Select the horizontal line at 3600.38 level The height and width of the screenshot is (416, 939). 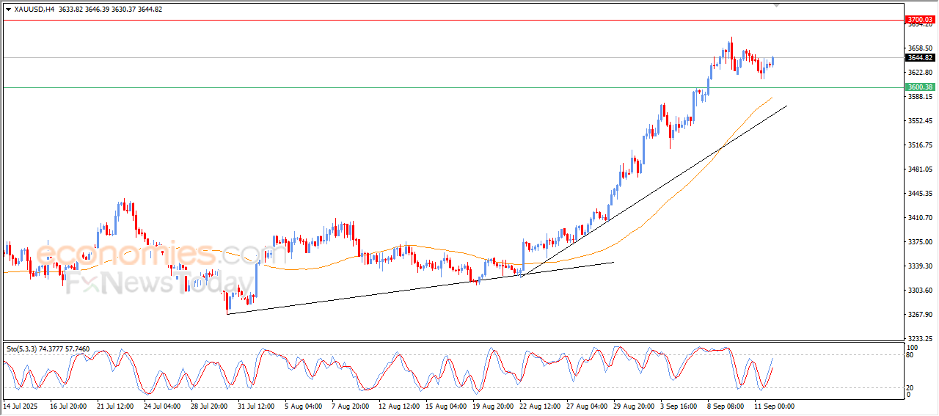(452, 87)
